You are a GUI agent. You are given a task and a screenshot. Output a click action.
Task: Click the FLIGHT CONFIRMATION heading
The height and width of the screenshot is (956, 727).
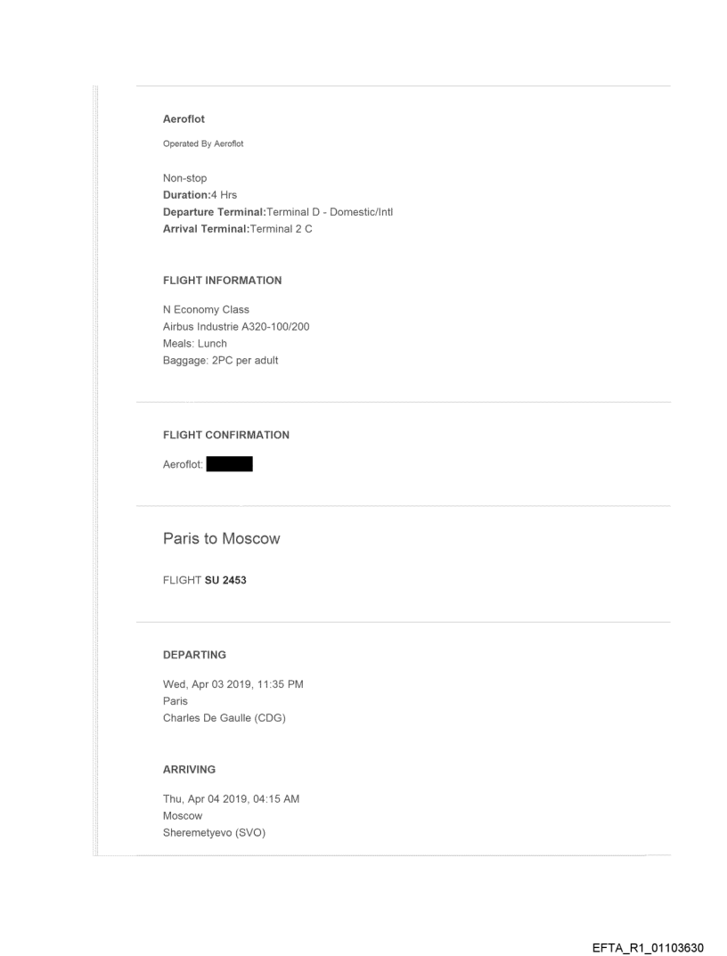point(225,436)
